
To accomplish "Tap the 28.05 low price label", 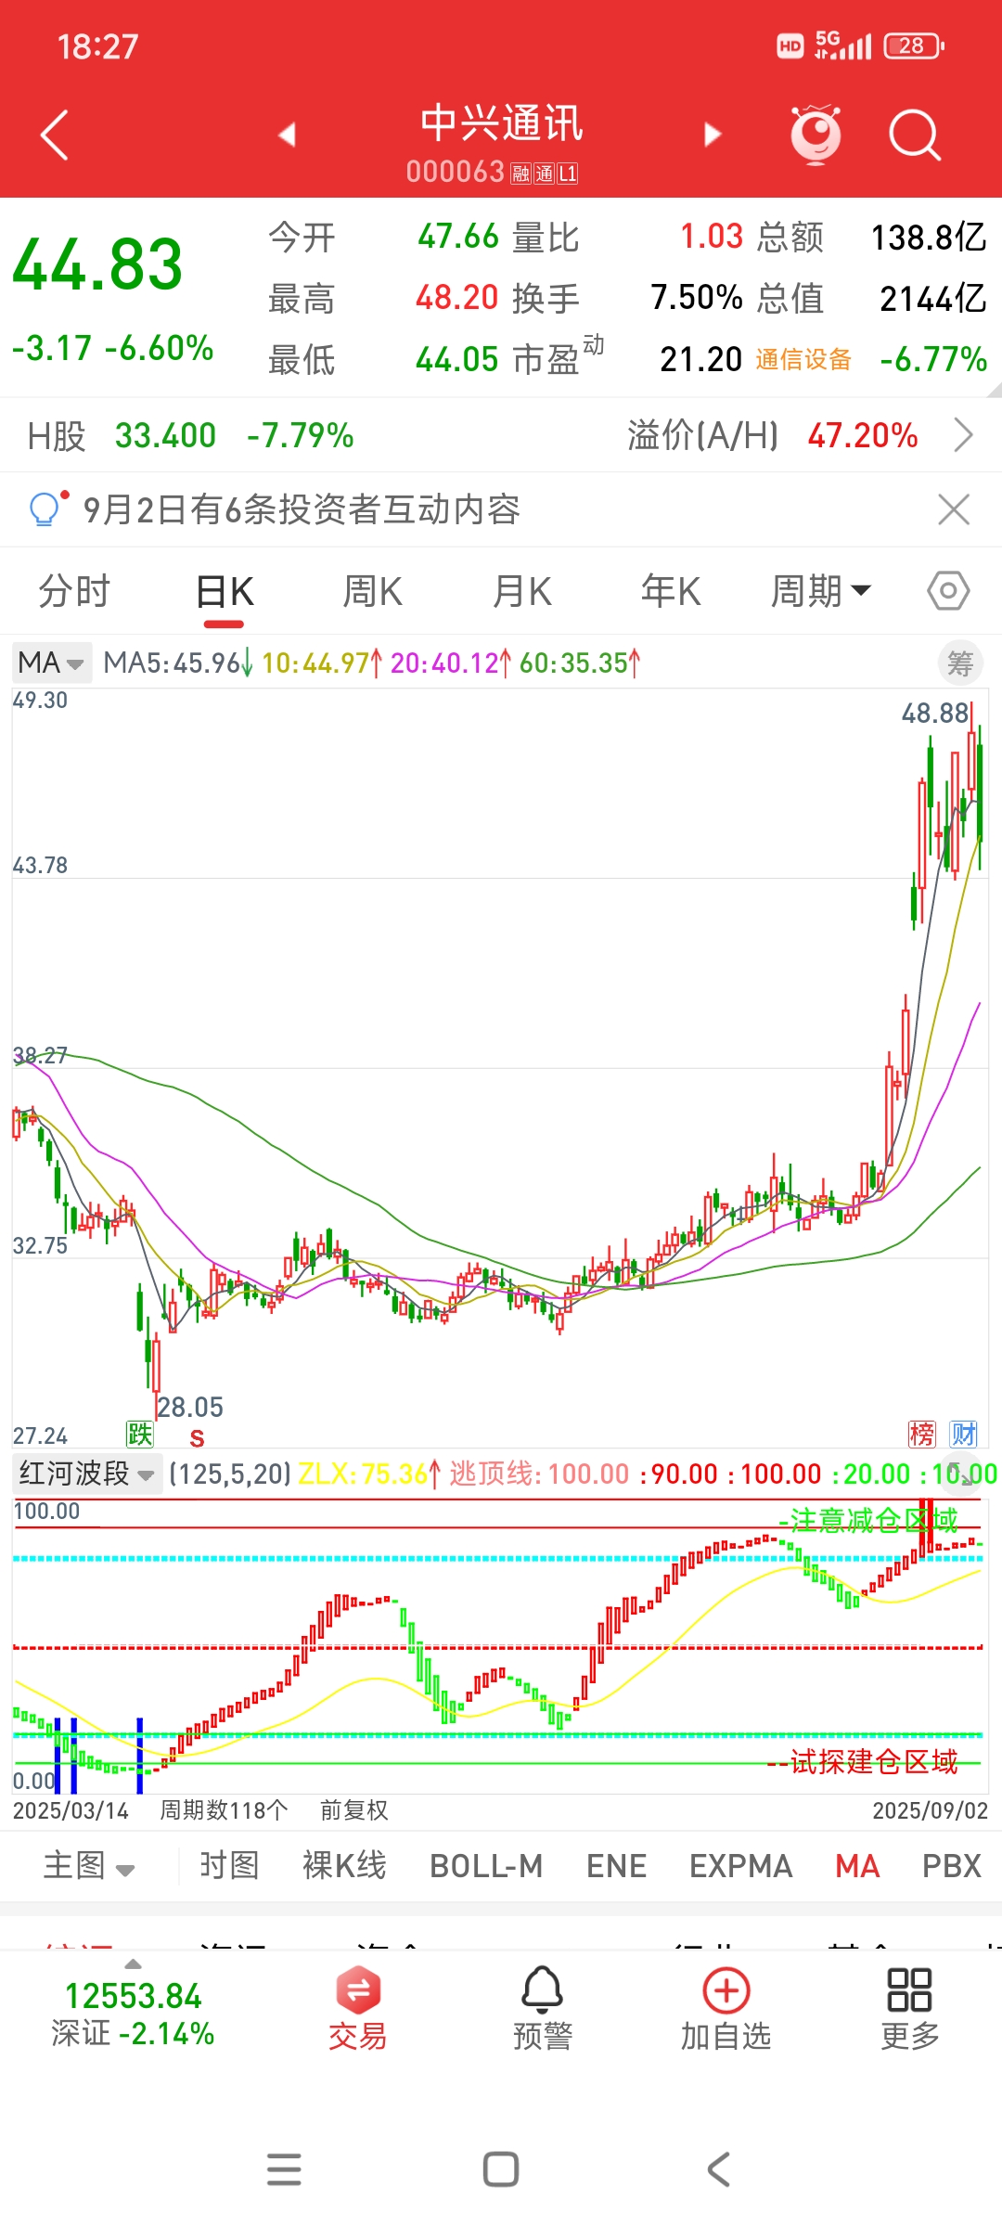I will tap(190, 1407).
